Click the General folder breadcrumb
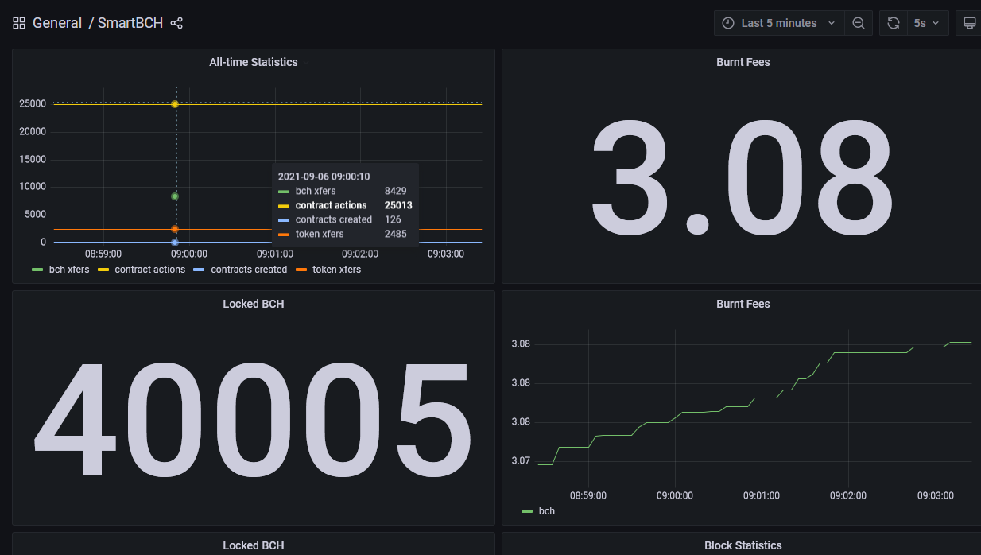The image size is (981, 555). pos(57,23)
